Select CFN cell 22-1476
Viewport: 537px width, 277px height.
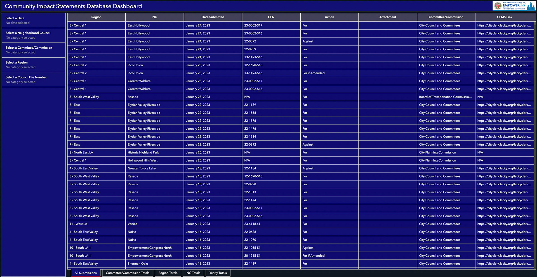271,129
